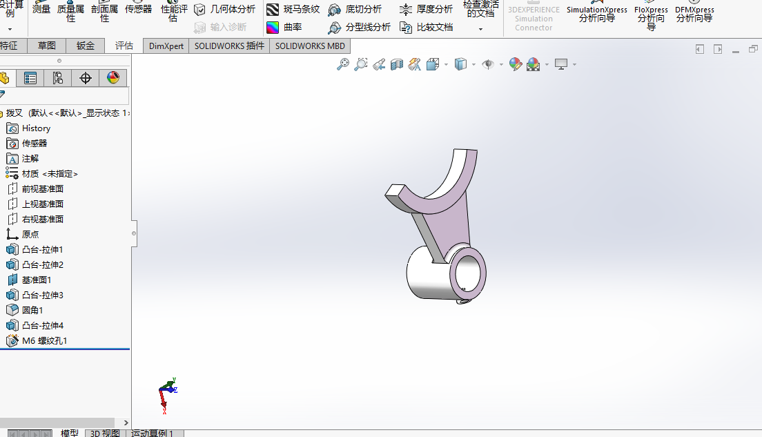The height and width of the screenshot is (437, 762).
Task: Select 材质 <未指定> in feature tree
Action: coord(42,173)
